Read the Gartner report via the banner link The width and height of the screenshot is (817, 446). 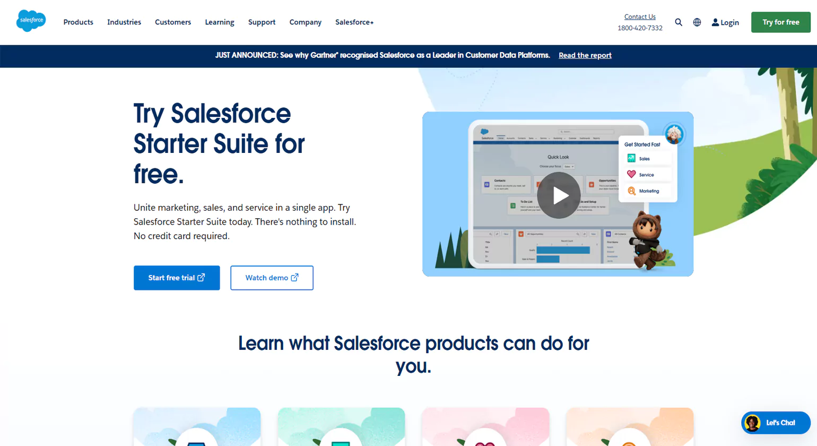click(585, 55)
